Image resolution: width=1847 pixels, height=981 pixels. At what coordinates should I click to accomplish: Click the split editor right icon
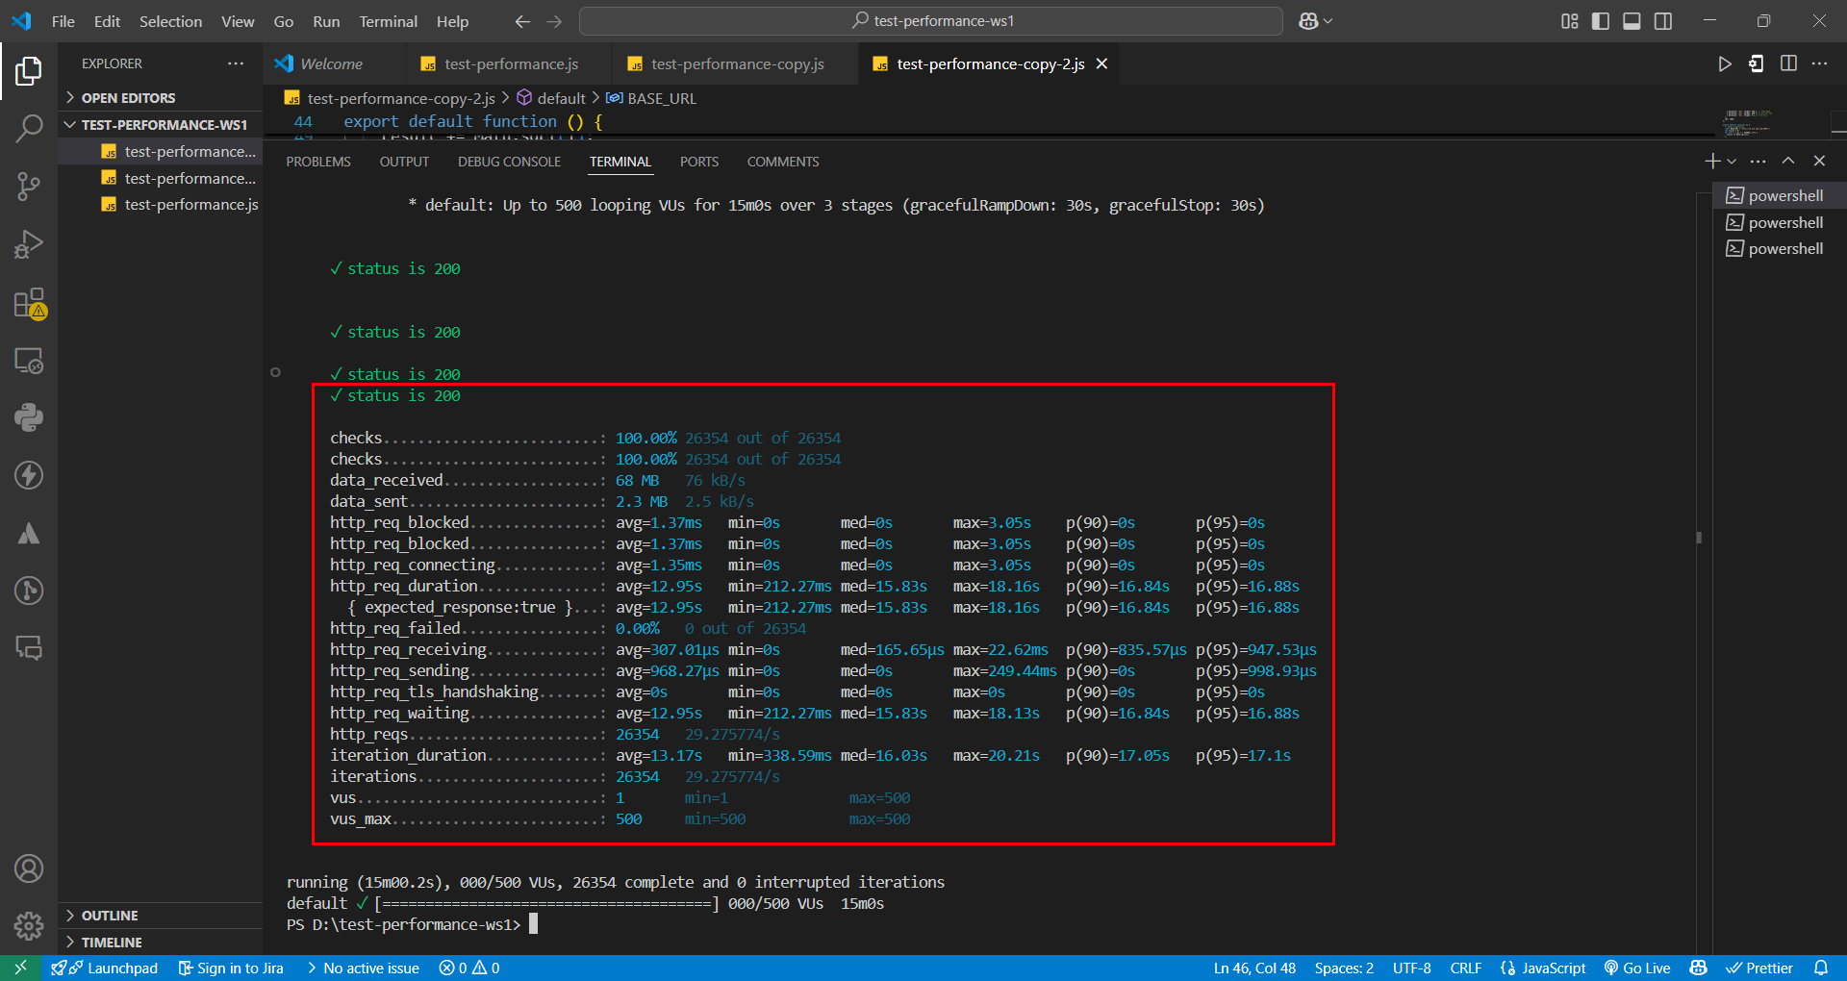click(x=1788, y=63)
